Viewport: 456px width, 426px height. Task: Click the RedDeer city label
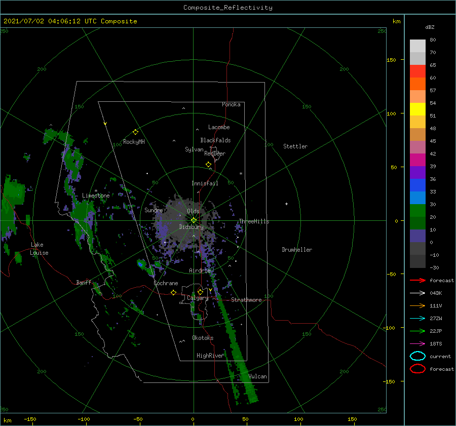215,153
